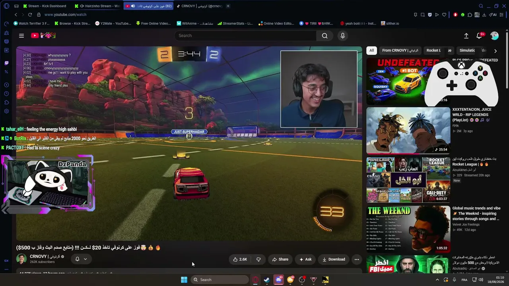Open the CRNOVY channel avatar

click(x=21, y=259)
